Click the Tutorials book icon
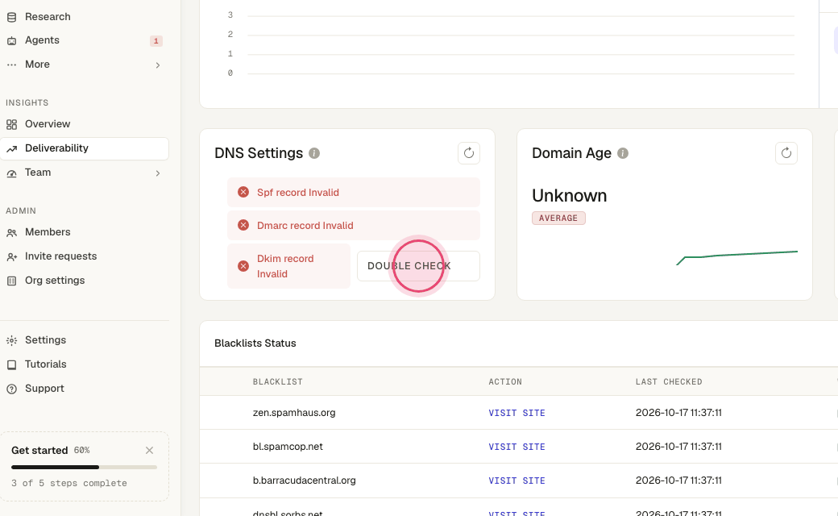Image resolution: width=838 pixels, height=516 pixels. click(x=12, y=364)
